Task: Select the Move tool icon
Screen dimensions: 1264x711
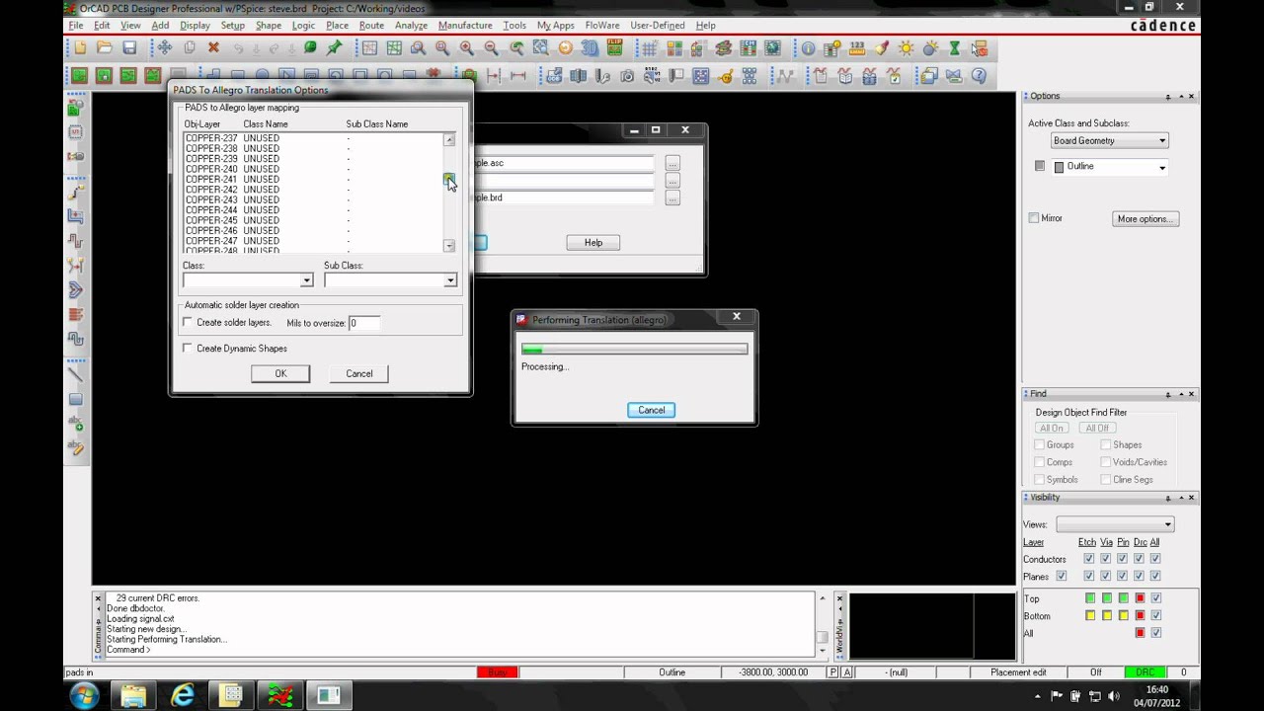Action: (x=164, y=47)
